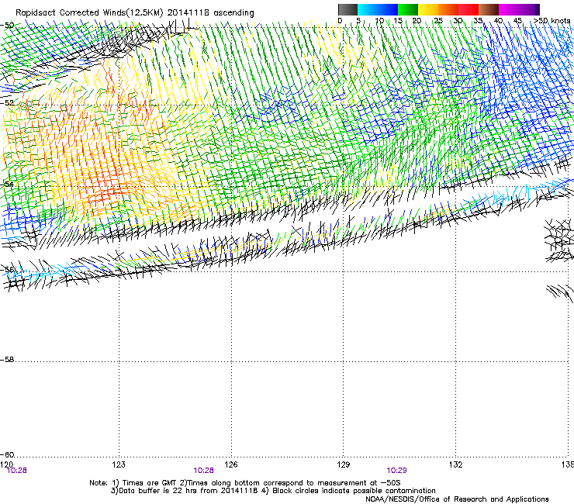Image resolution: width=574 pixels, height=504 pixels.
Task: Click the '-54' latitude axis label
Action: tap(7, 184)
